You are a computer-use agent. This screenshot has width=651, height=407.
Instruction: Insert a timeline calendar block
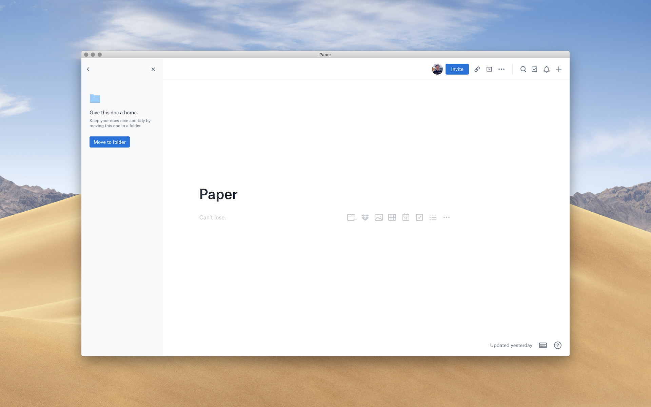(x=406, y=217)
